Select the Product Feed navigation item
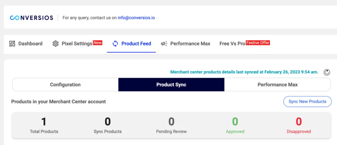 click(x=136, y=43)
